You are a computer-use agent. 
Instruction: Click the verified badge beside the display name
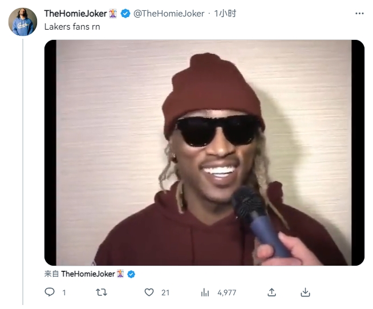tap(125, 14)
